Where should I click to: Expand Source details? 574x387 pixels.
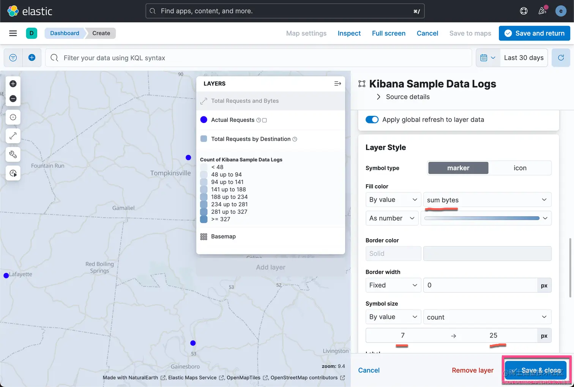point(403,97)
